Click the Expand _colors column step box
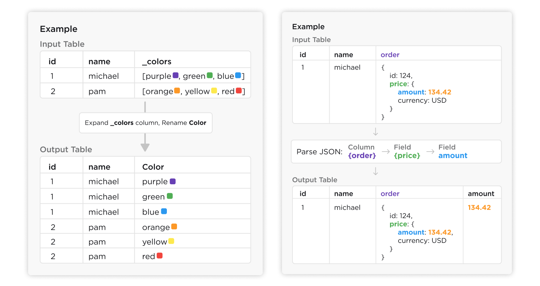 pos(145,123)
